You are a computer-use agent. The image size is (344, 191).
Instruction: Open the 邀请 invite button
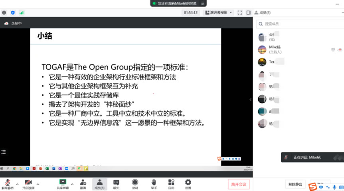(83, 184)
